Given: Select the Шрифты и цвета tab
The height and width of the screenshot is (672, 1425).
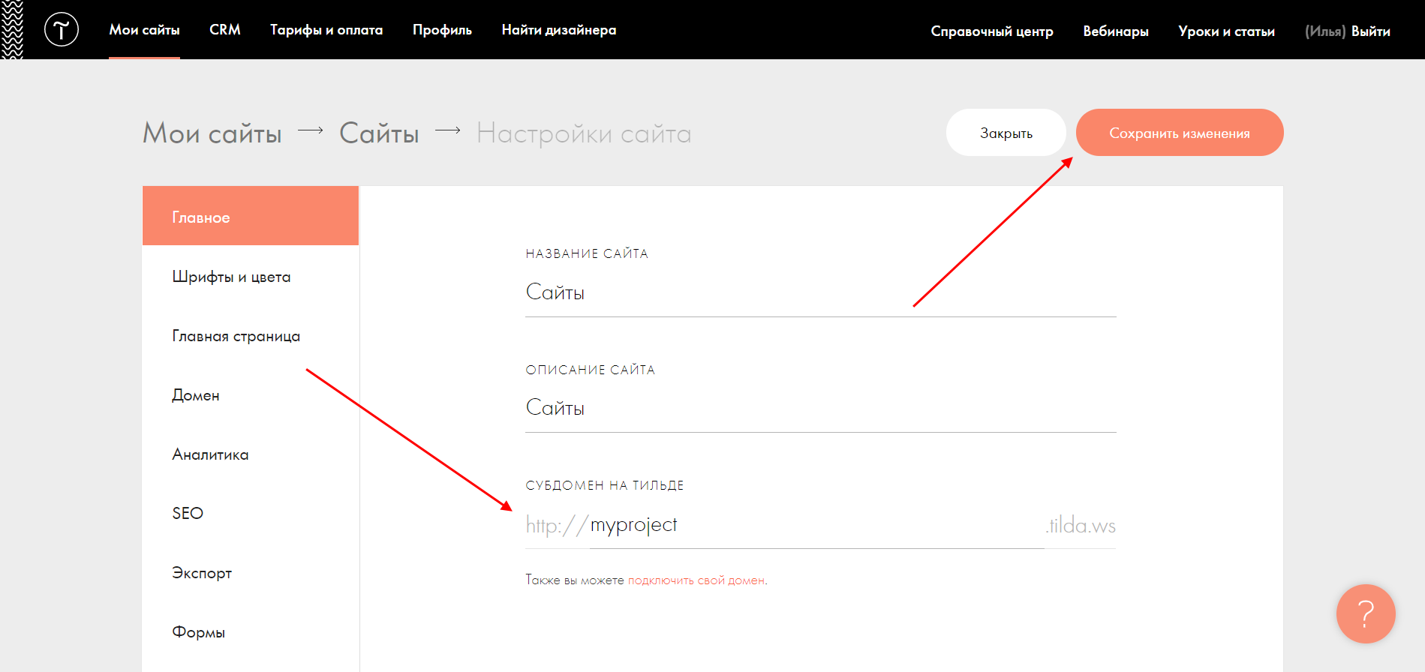Looking at the screenshot, I should click(x=231, y=277).
